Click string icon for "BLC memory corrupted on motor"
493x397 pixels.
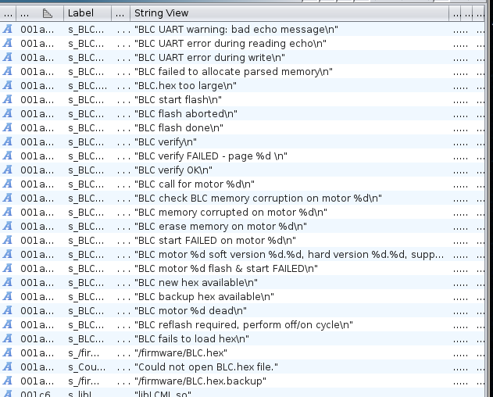[8, 213]
